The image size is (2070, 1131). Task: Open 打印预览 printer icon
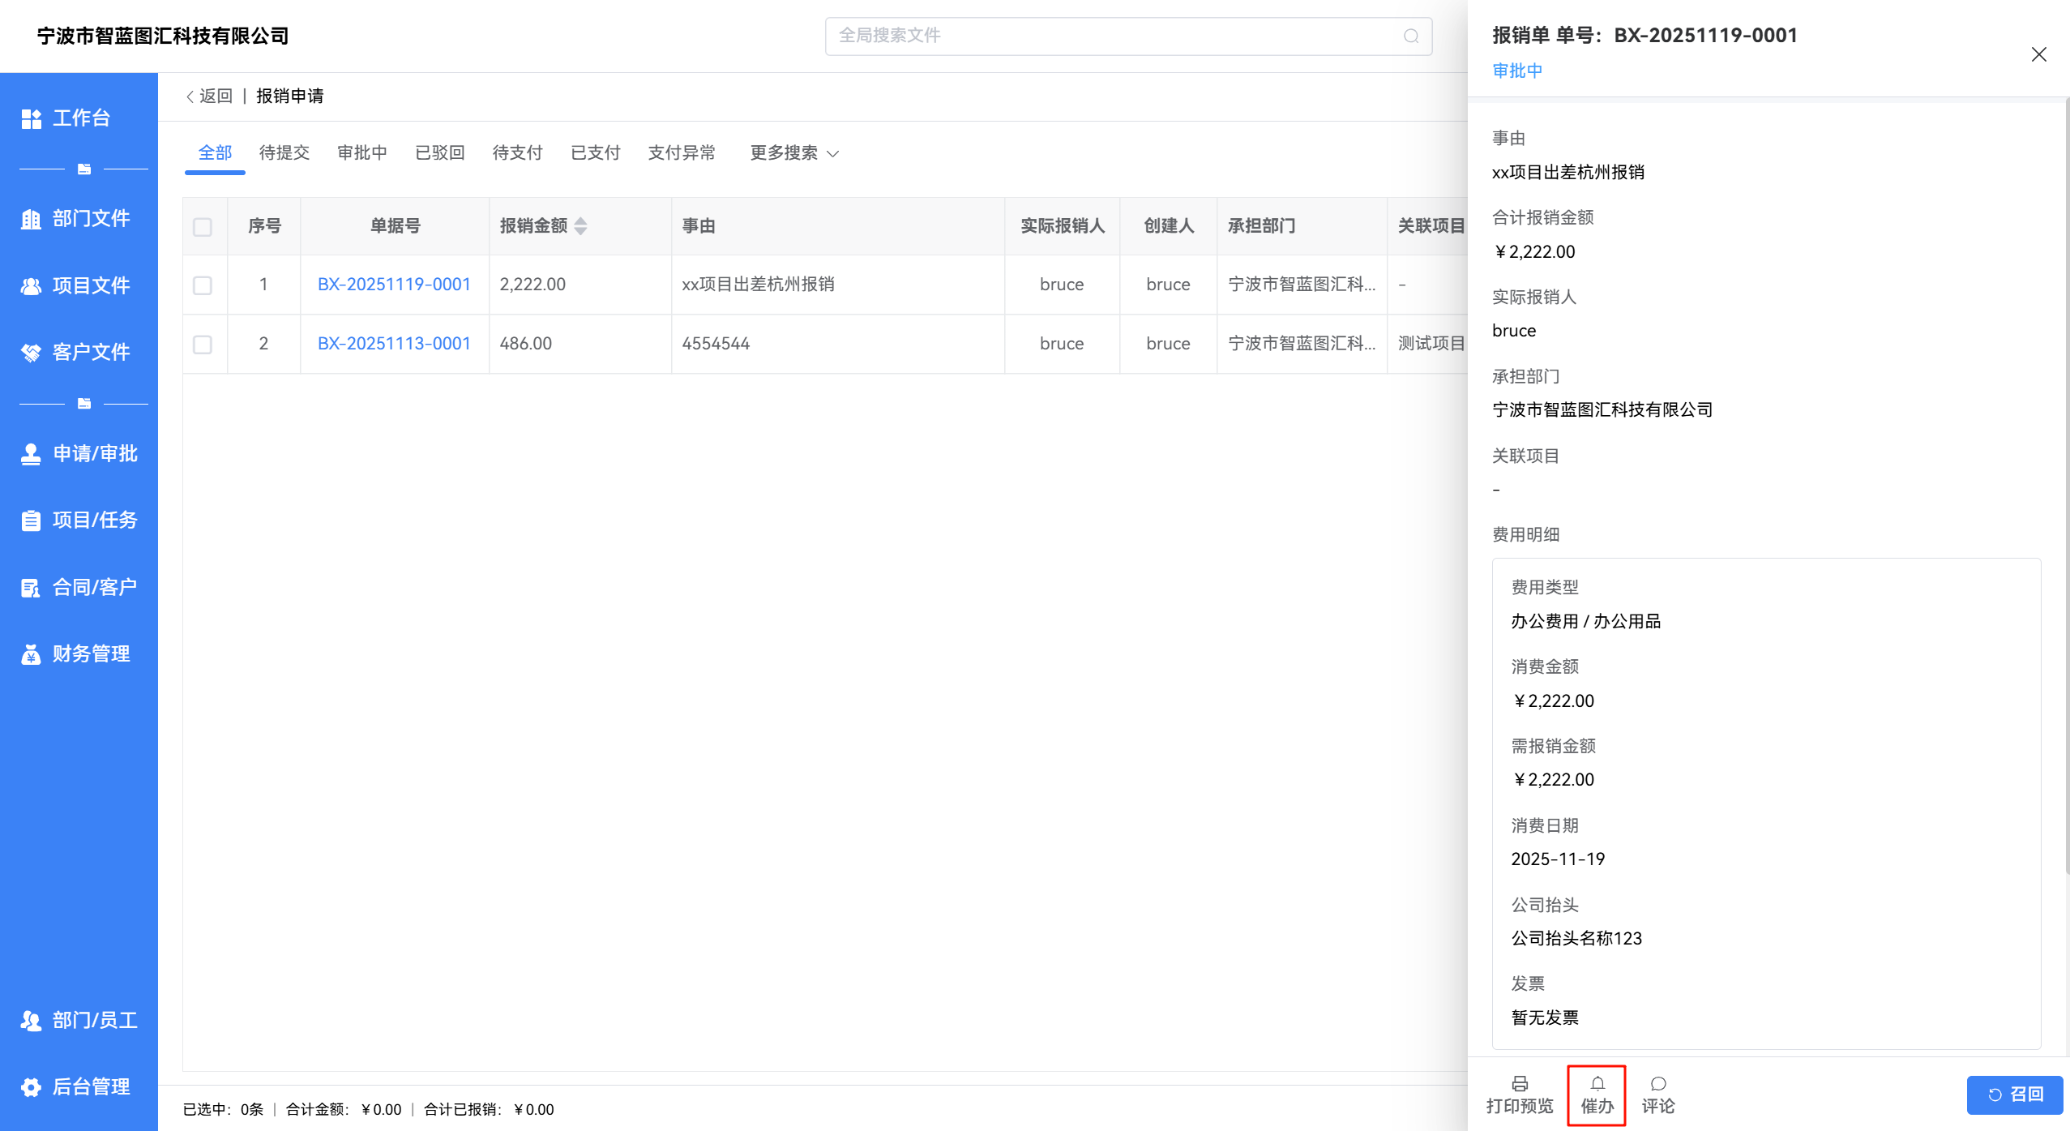[x=1520, y=1084]
